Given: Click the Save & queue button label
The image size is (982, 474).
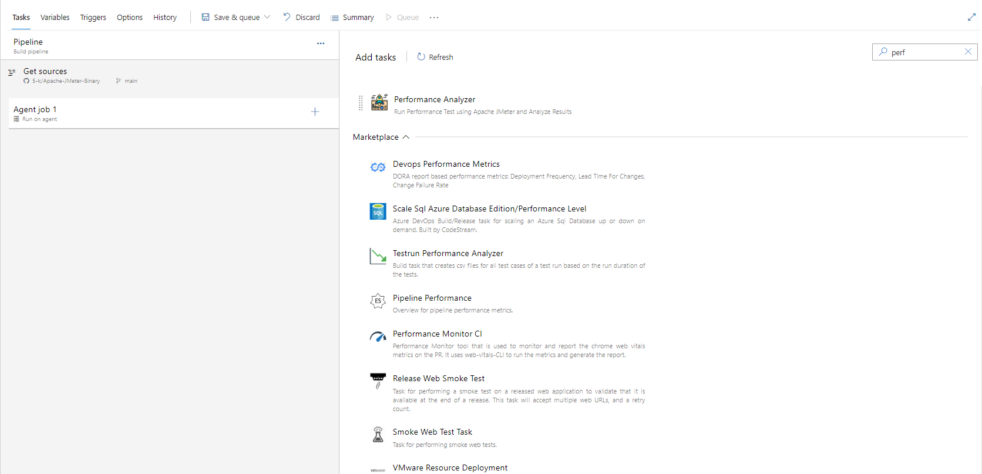Looking at the screenshot, I should coord(237,17).
